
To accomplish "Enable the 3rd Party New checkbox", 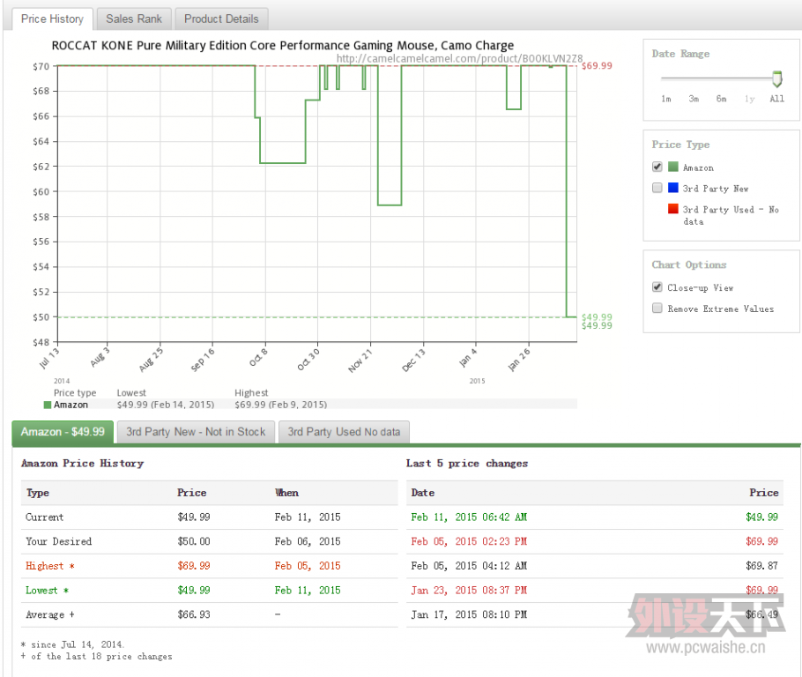I will [x=657, y=188].
